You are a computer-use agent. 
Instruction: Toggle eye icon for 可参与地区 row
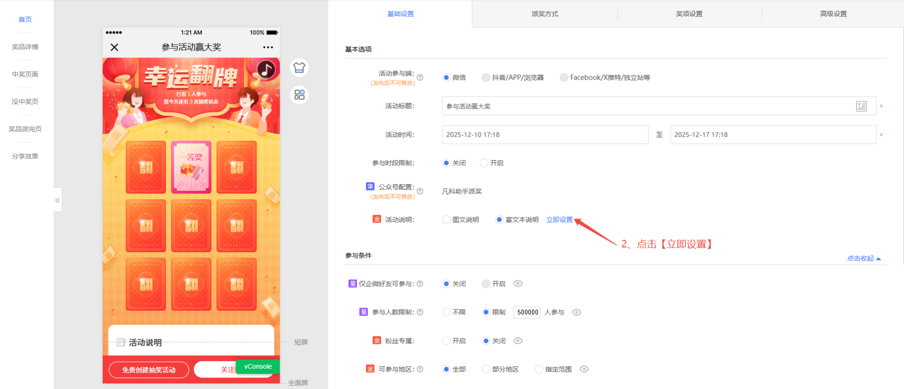coord(584,369)
